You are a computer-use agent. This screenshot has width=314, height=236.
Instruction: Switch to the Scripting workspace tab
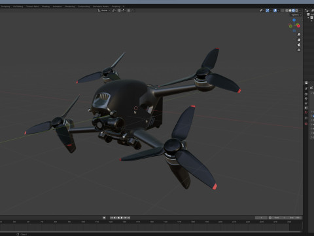point(116,7)
